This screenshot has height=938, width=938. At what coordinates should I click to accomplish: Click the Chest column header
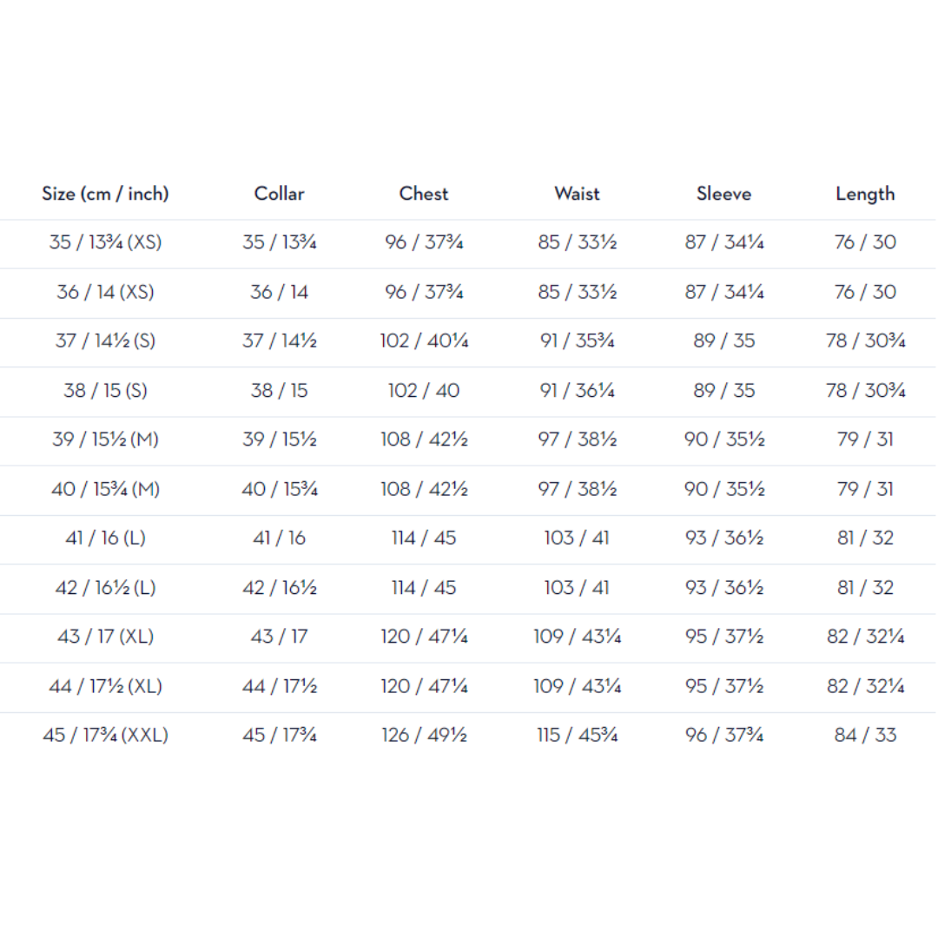pos(424,194)
